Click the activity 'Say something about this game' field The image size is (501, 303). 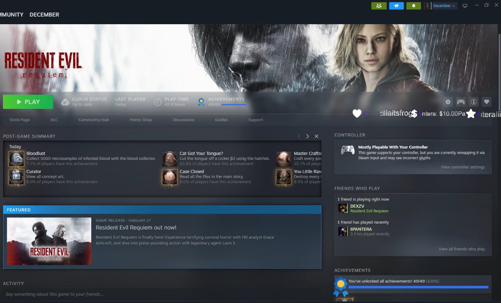point(161,295)
